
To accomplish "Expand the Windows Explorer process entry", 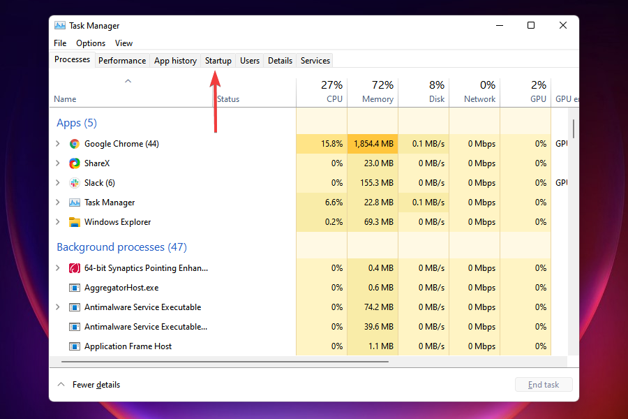I will click(58, 222).
